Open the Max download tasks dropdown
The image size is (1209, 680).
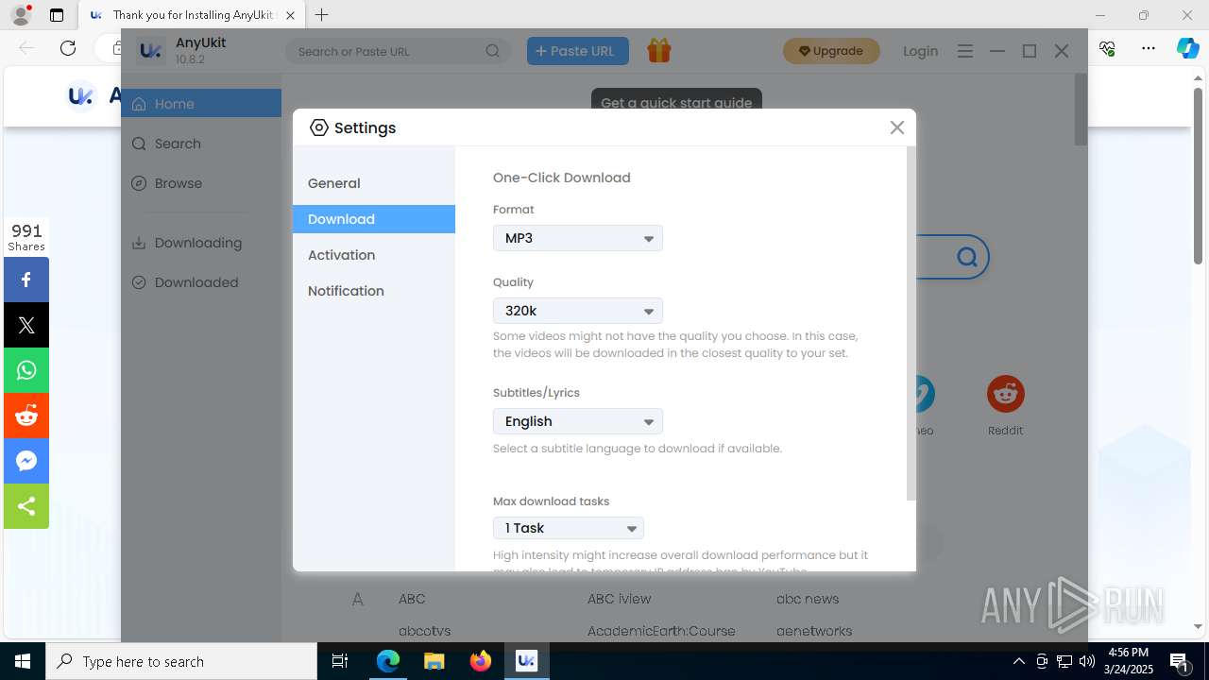[x=569, y=528]
